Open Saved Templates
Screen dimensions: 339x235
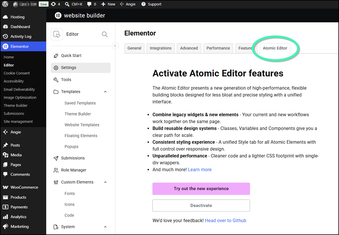click(80, 103)
